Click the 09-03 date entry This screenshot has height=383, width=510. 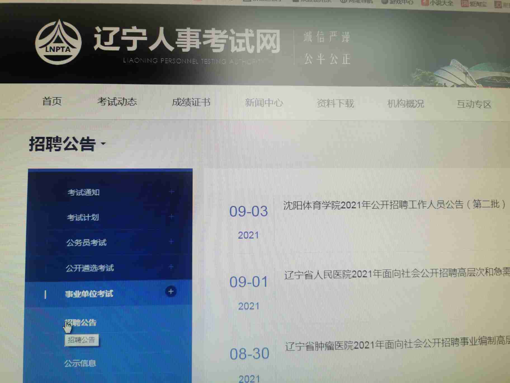248,211
